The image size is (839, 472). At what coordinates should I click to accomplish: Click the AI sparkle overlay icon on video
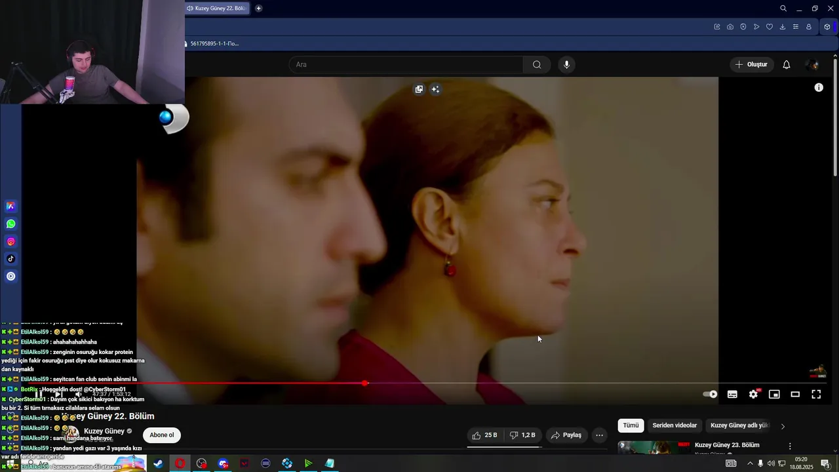click(435, 89)
